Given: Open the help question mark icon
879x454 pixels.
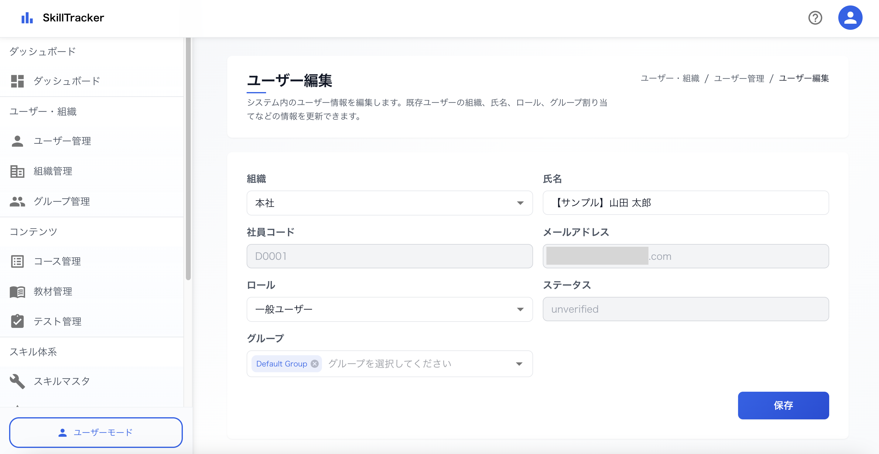Looking at the screenshot, I should tap(816, 18).
